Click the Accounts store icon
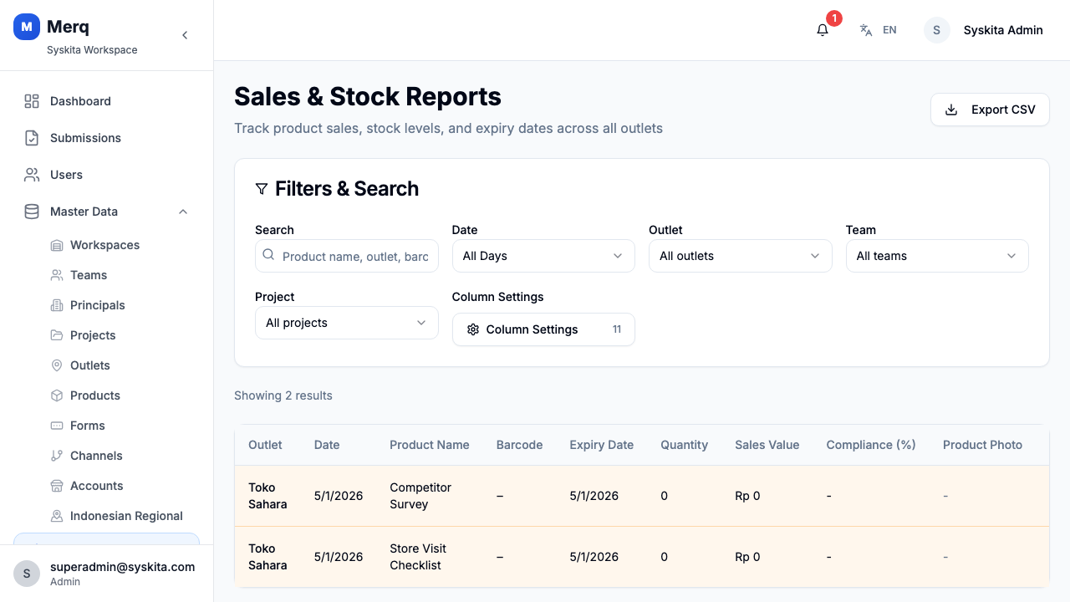Screen dimensions: 1070x602 pyautogui.click(x=57, y=486)
